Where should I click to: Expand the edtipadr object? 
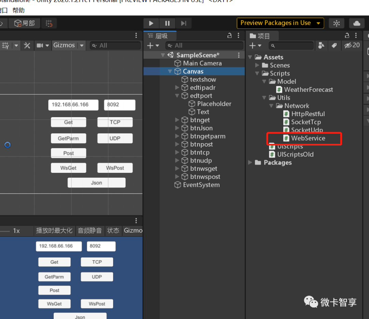[177, 87]
